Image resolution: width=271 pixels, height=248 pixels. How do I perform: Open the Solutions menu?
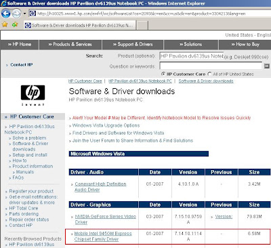point(191,45)
